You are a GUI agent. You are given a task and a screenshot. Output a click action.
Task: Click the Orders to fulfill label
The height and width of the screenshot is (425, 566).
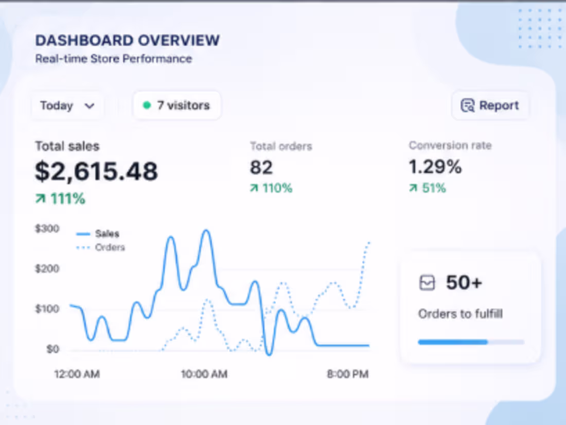[460, 314]
